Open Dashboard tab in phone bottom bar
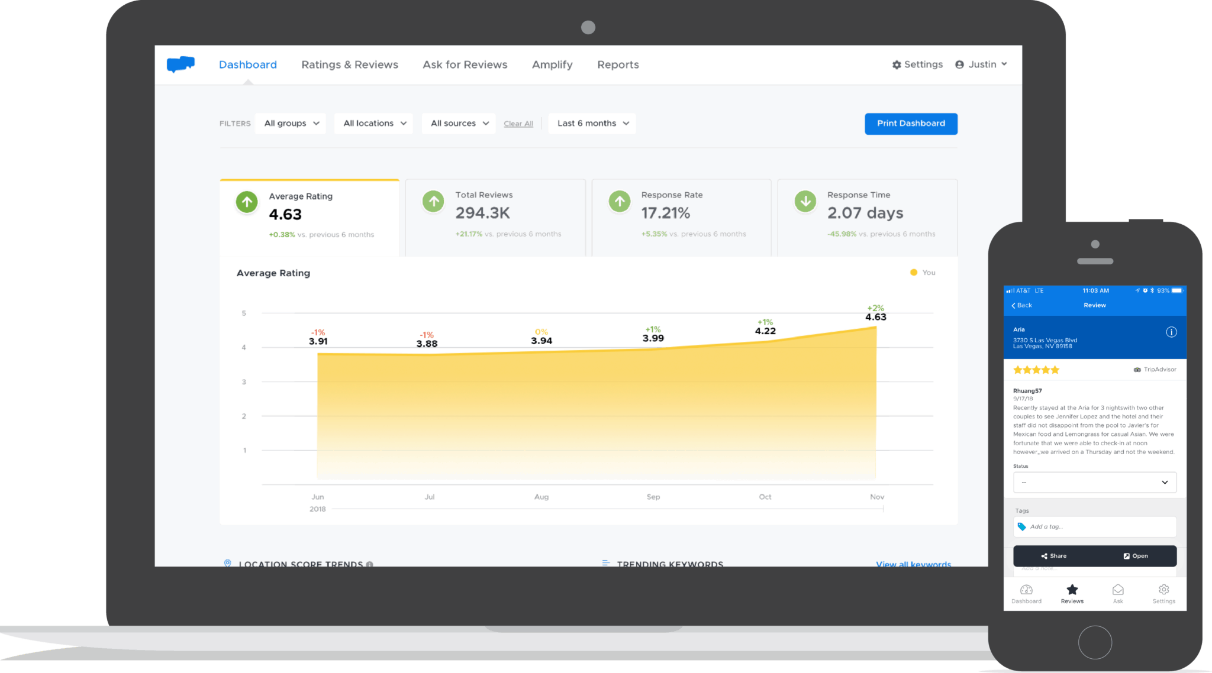 [1026, 594]
